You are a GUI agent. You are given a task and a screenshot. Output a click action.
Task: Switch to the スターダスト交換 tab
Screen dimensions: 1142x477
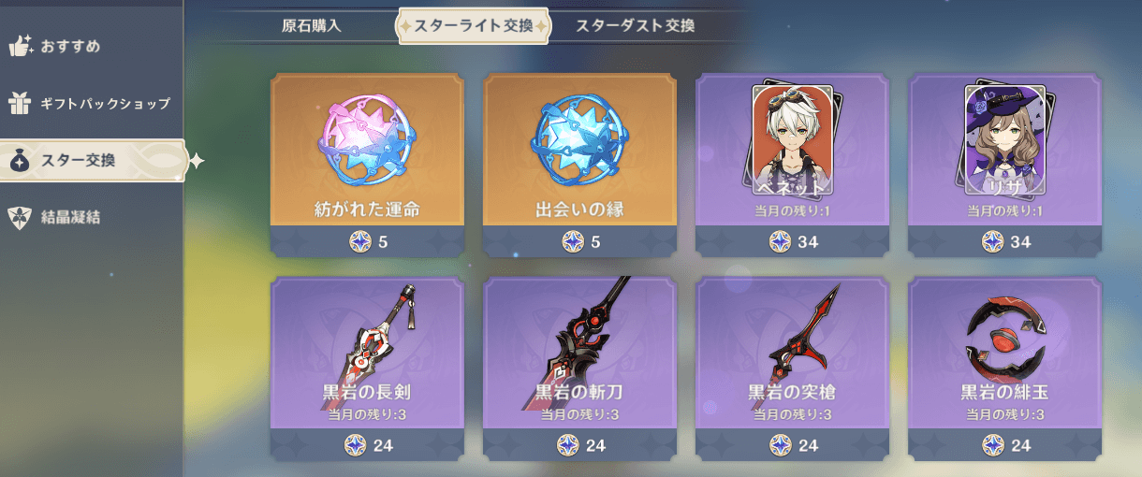[636, 25]
